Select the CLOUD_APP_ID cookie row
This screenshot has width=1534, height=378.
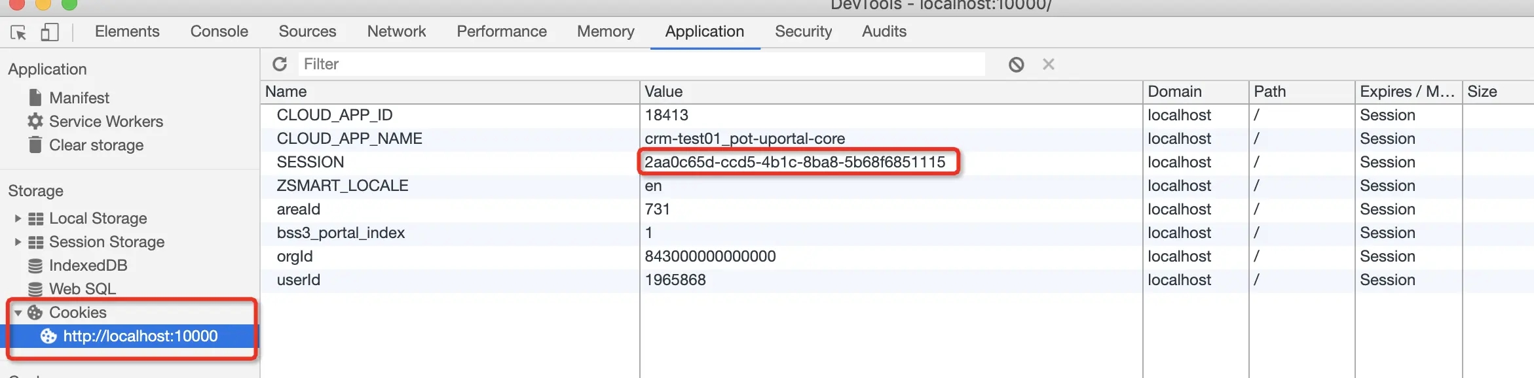897,115
